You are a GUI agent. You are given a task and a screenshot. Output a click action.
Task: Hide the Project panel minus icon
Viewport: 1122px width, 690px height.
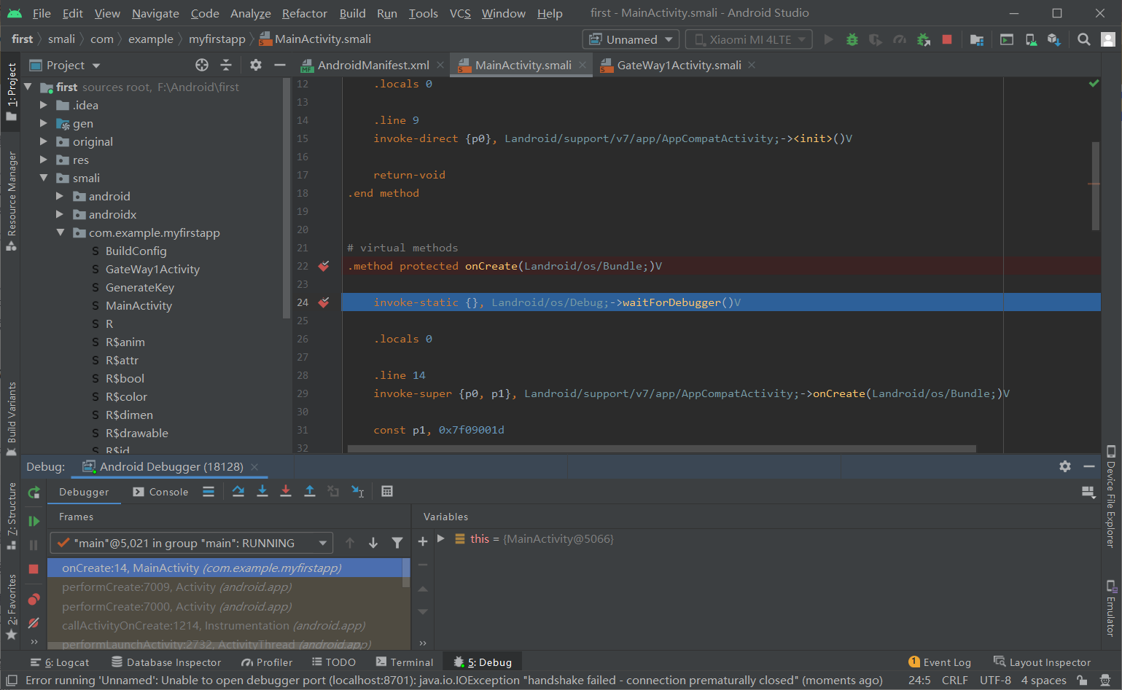tap(279, 65)
